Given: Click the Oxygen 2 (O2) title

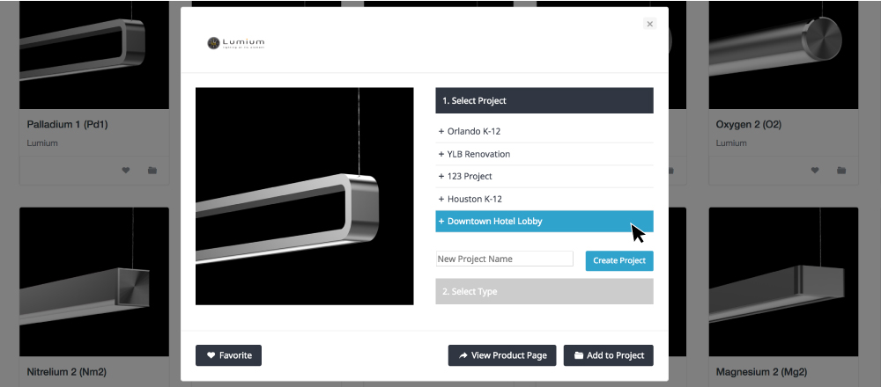Looking at the screenshot, I should [748, 125].
